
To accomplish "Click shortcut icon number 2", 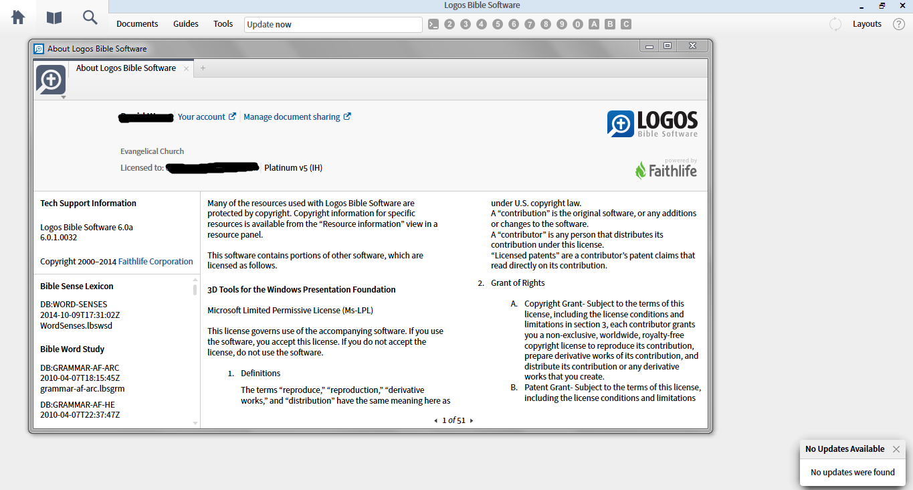I will click(x=449, y=24).
